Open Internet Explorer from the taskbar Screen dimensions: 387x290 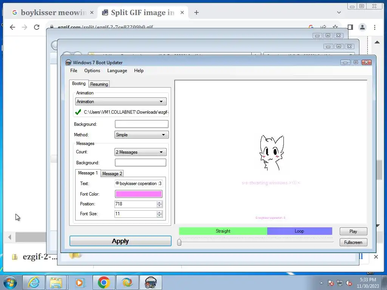coord(34,282)
